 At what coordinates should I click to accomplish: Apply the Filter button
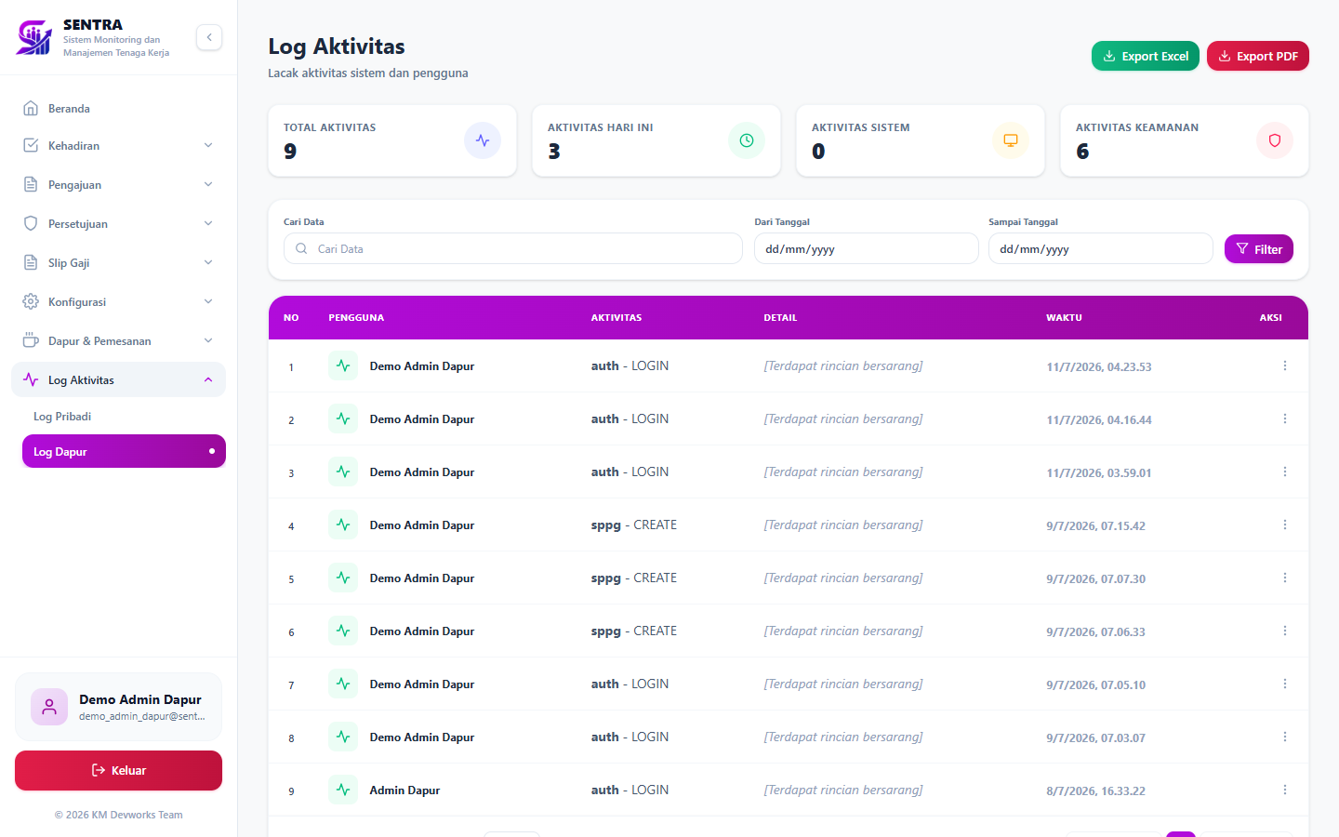(1259, 248)
